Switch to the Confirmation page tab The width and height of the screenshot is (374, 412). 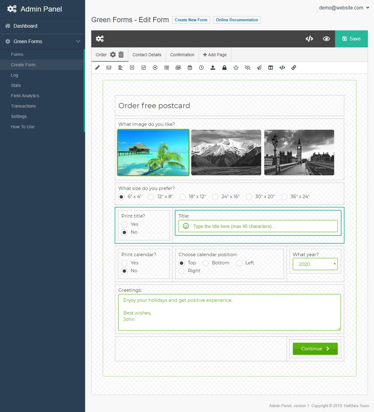(x=182, y=55)
